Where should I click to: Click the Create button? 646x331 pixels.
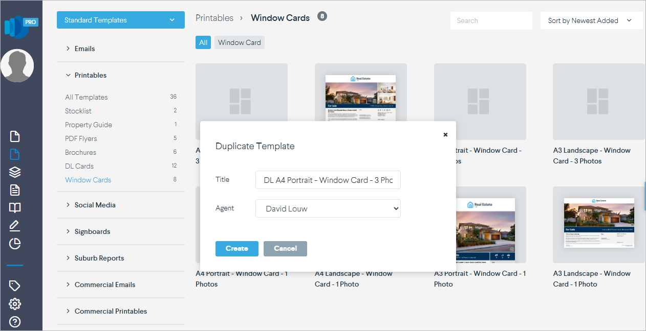(x=237, y=249)
